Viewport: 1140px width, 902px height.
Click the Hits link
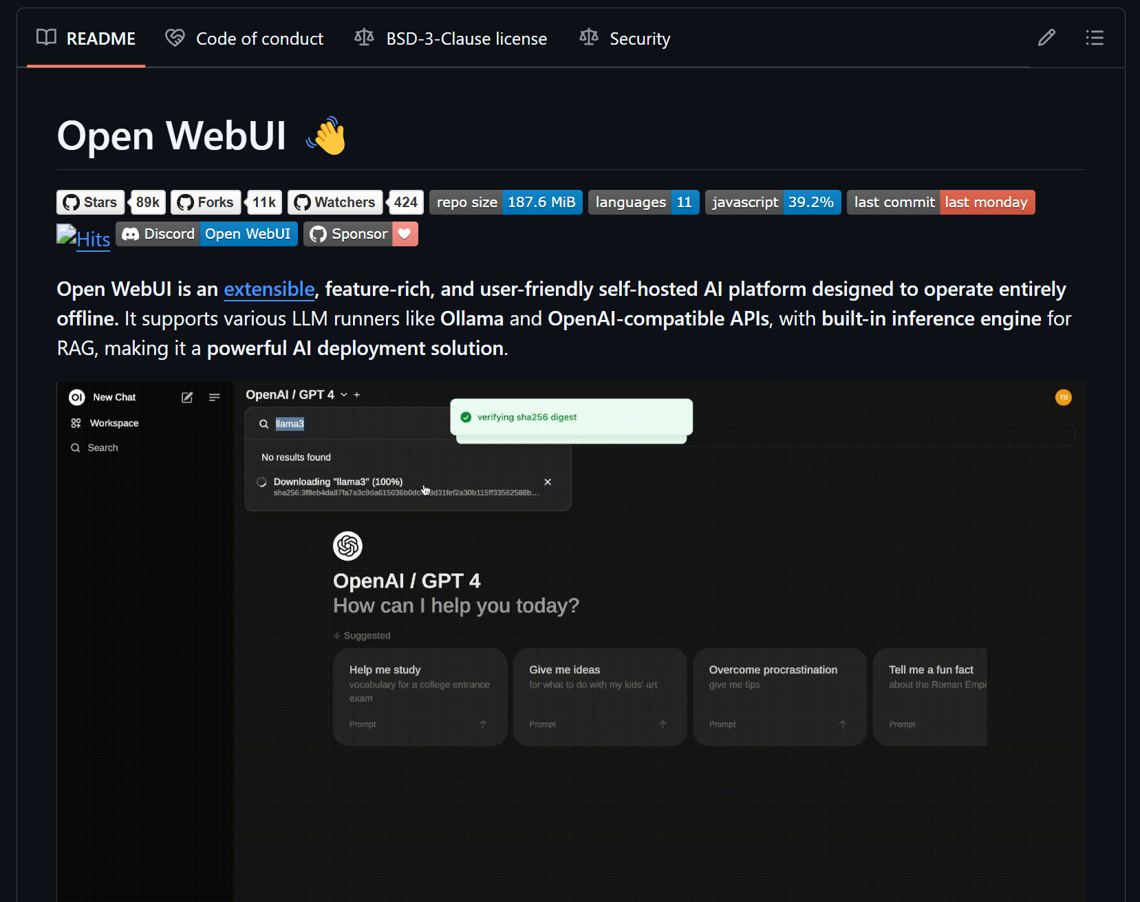(83, 237)
